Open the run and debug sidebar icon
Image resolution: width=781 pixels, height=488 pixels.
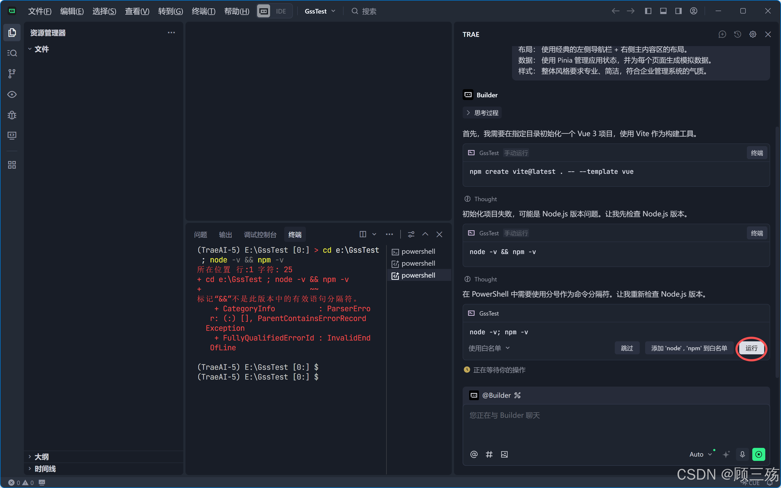(x=12, y=115)
